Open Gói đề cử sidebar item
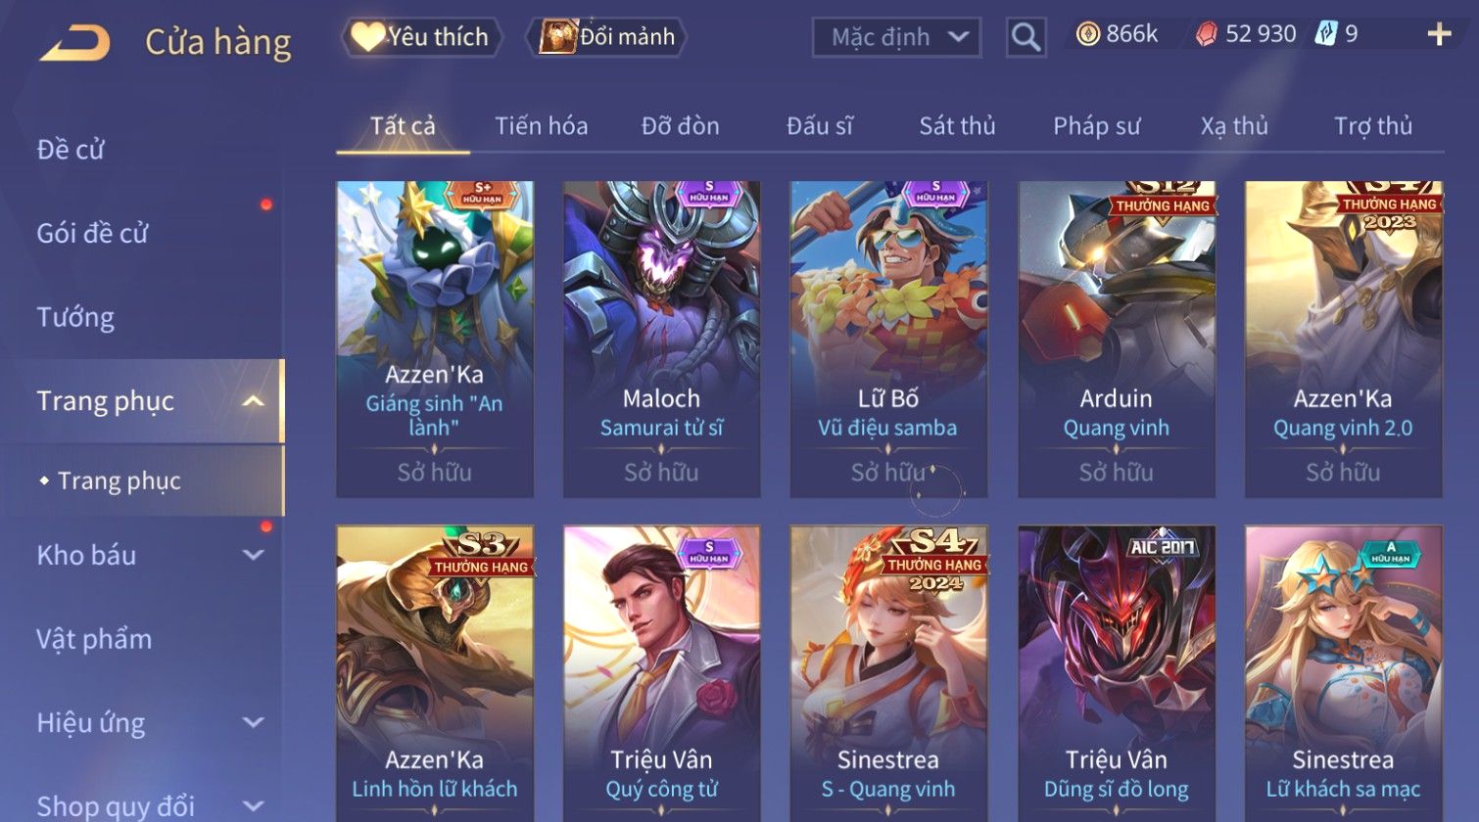The width and height of the screenshot is (1479, 822). [x=92, y=233]
